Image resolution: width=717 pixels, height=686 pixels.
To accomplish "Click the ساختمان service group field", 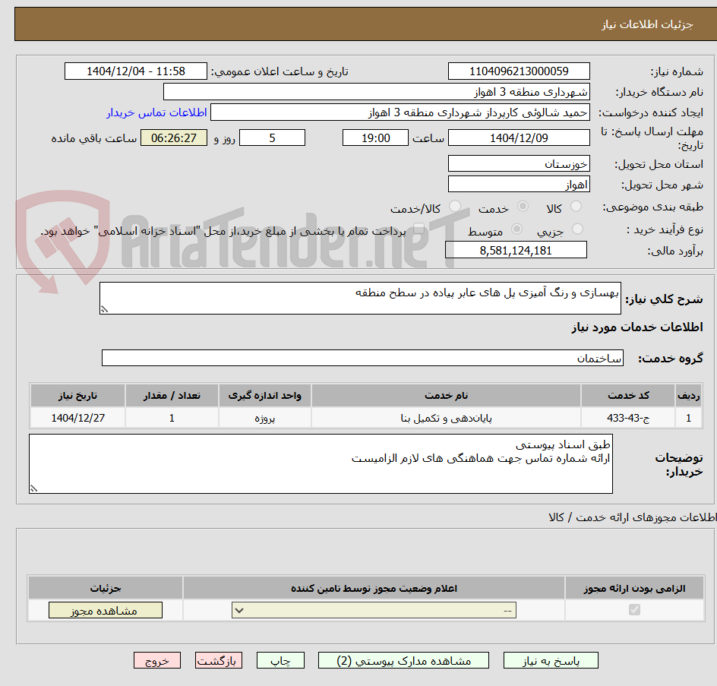I will 362,358.
